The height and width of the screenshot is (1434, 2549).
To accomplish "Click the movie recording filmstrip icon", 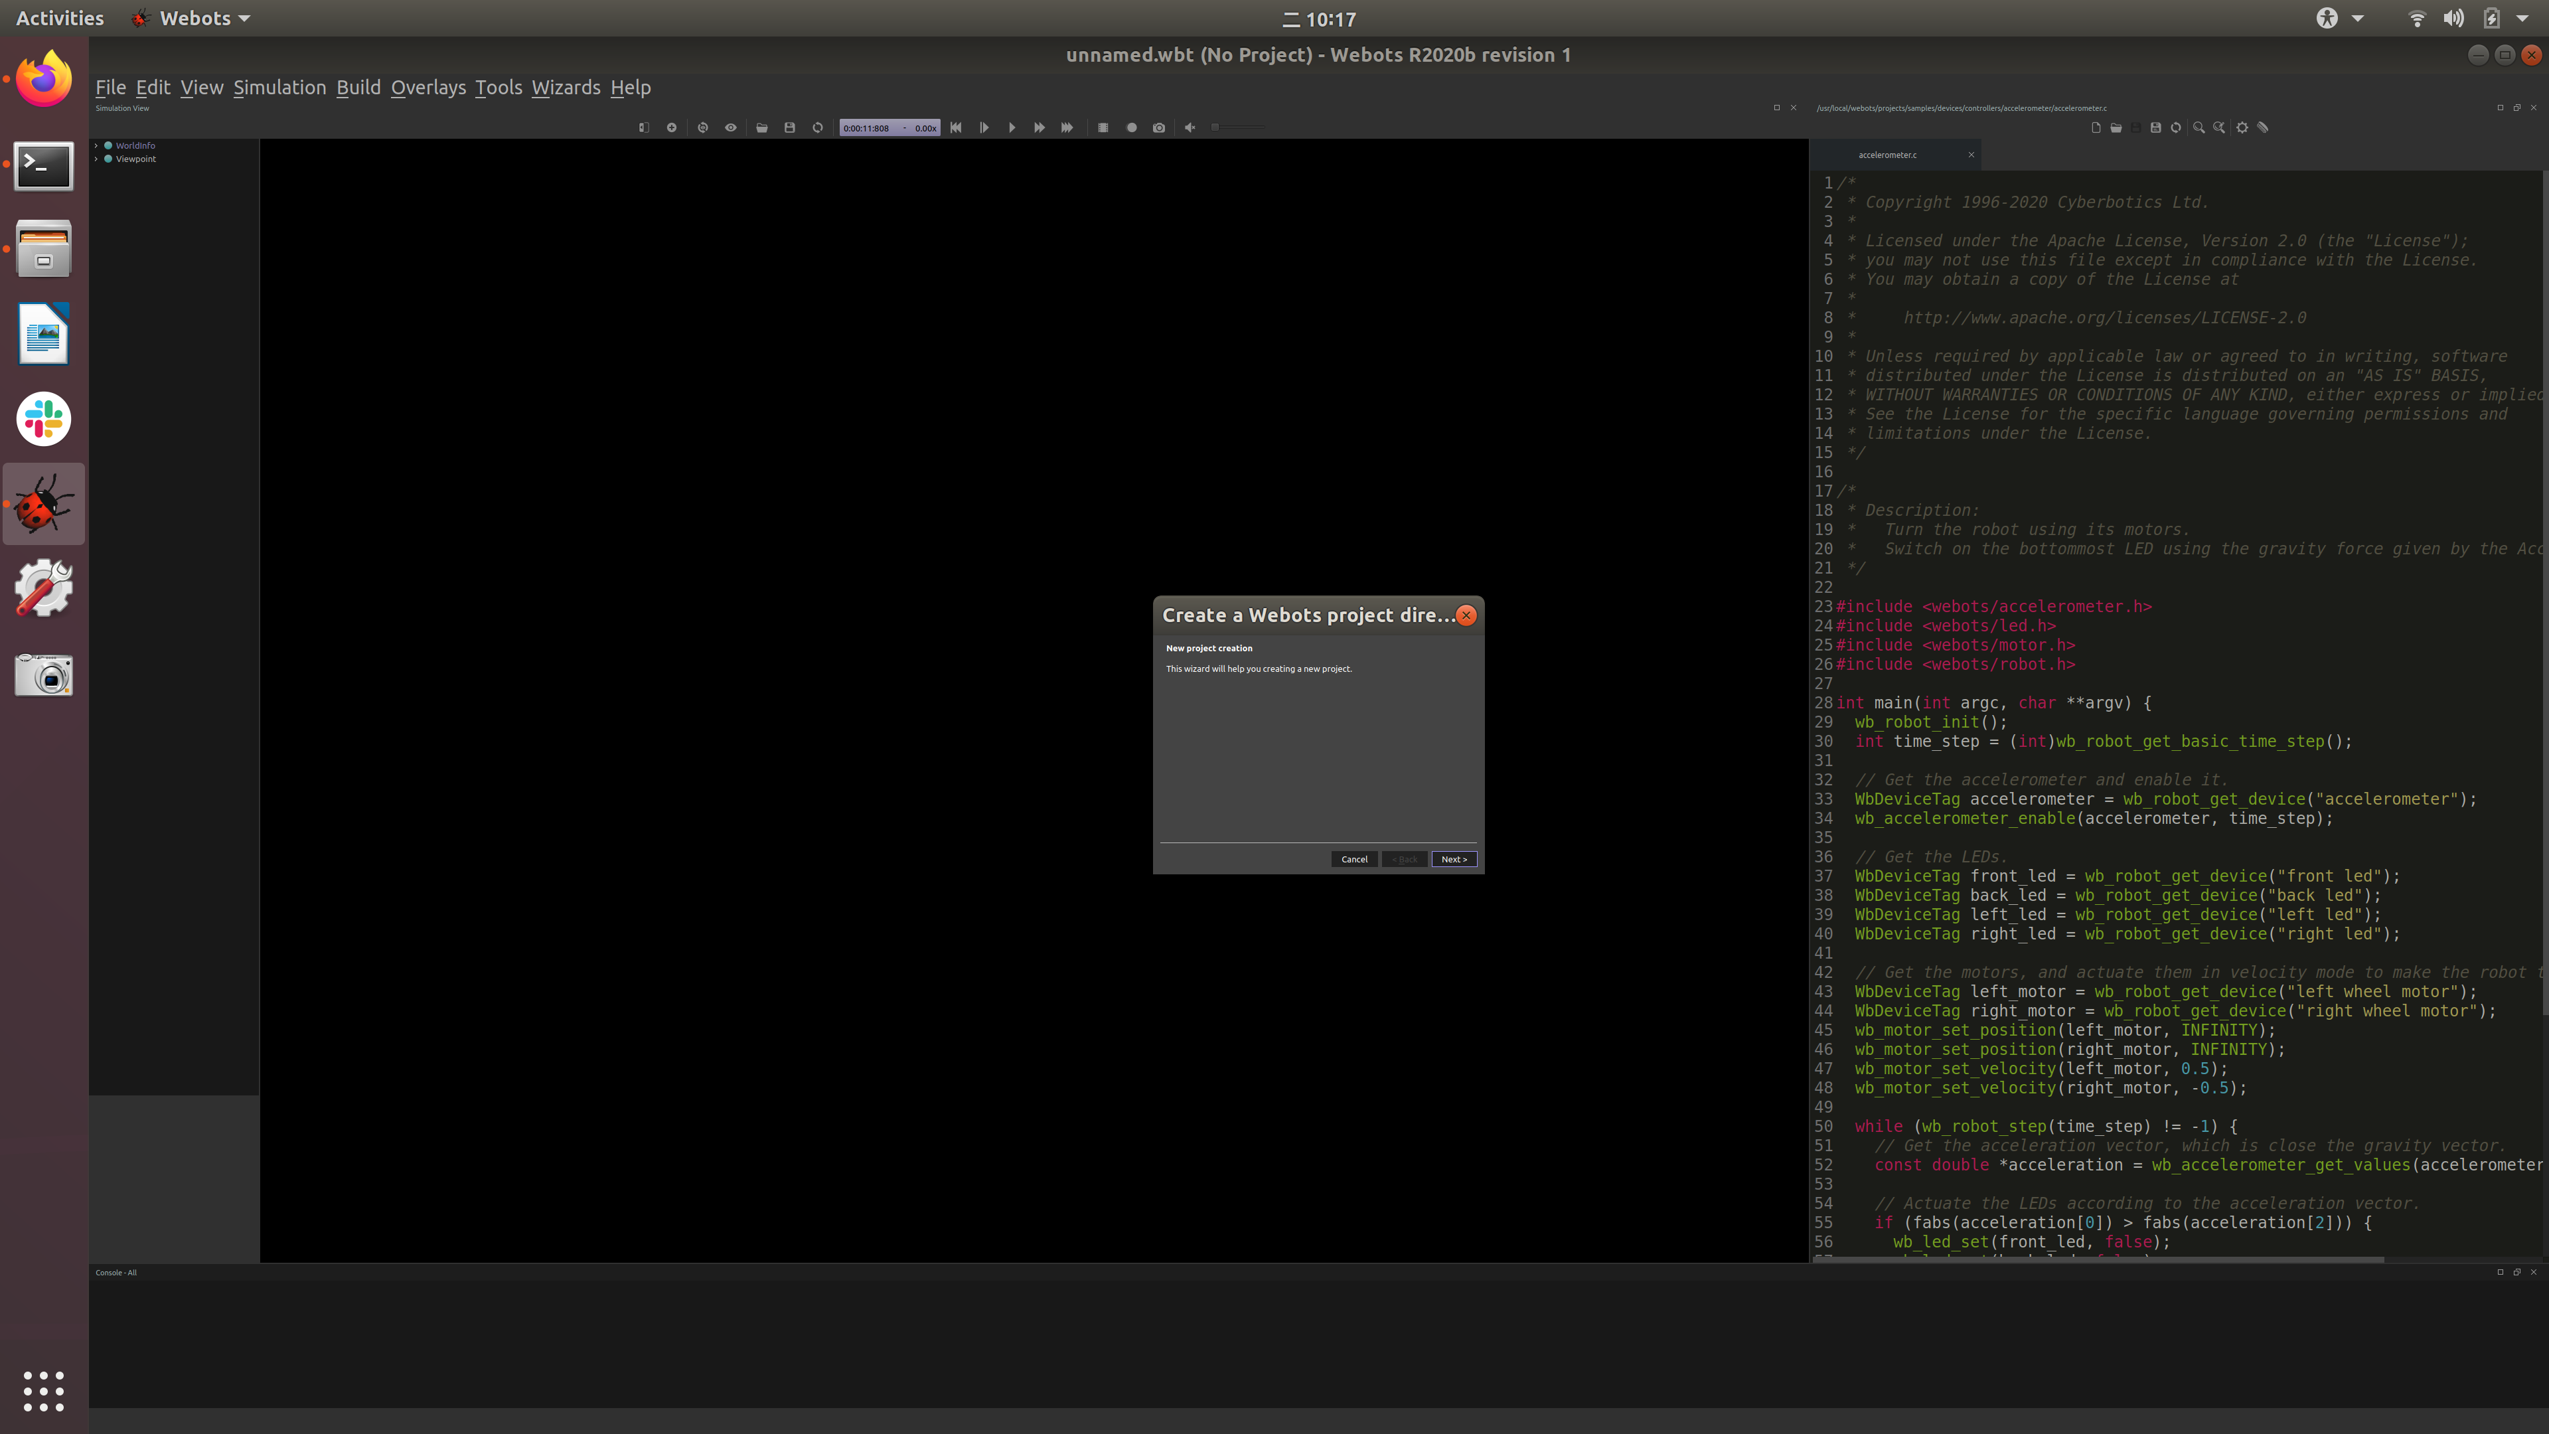I will pyautogui.click(x=1103, y=127).
